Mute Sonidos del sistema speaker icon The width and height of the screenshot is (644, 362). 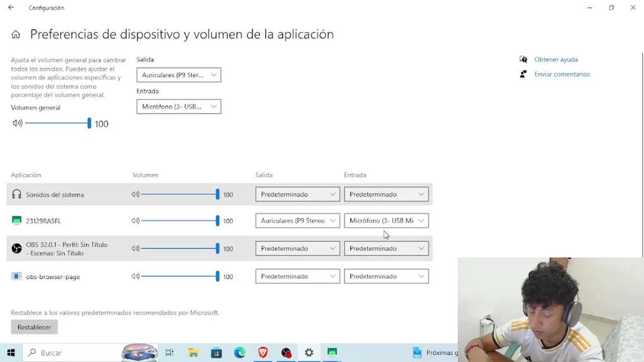click(135, 194)
